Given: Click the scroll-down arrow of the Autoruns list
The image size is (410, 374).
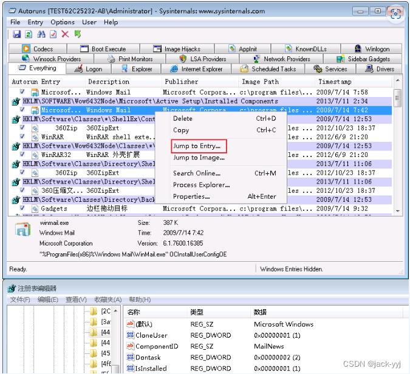Looking at the screenshot, I should click(397, 211).
